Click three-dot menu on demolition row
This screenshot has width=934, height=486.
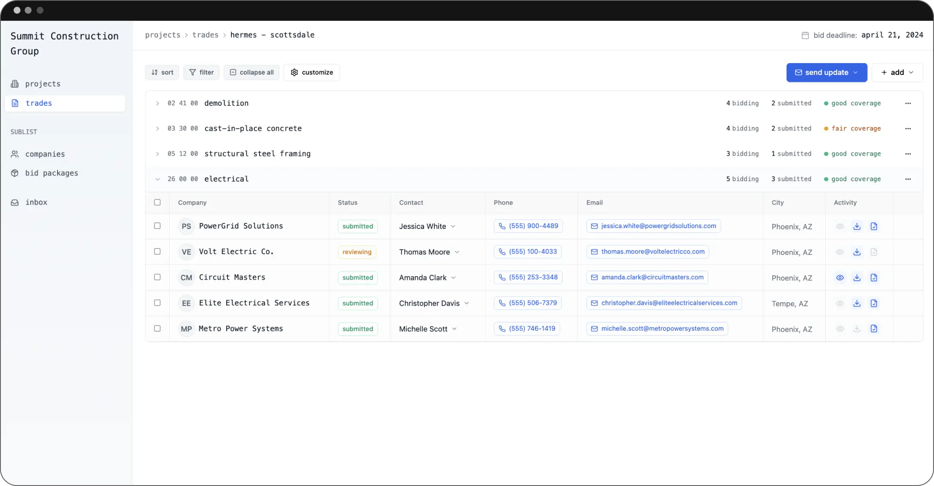click(x=908, y=103)
